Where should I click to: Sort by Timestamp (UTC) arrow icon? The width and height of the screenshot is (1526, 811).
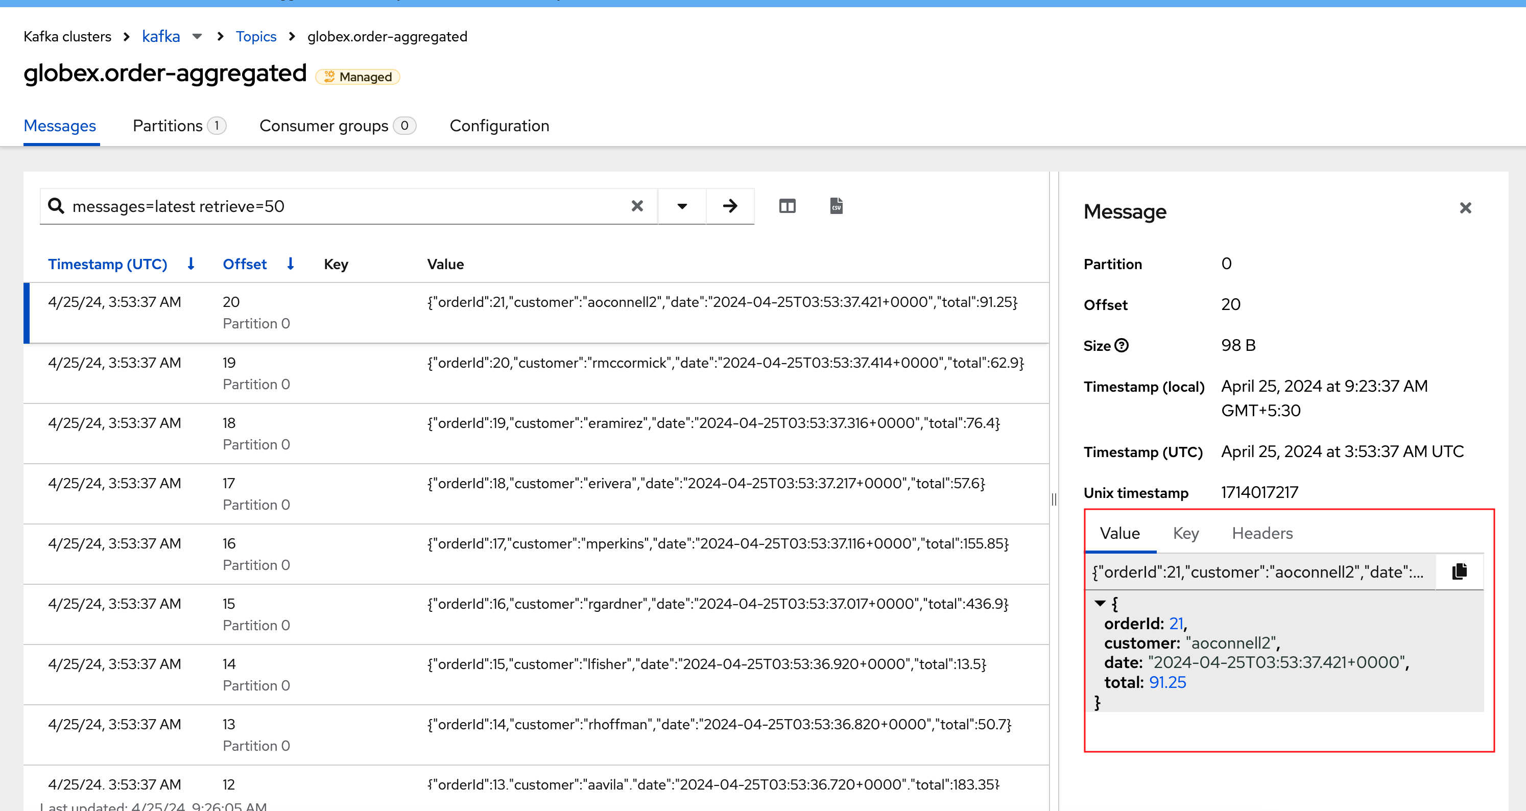[191, 264]
